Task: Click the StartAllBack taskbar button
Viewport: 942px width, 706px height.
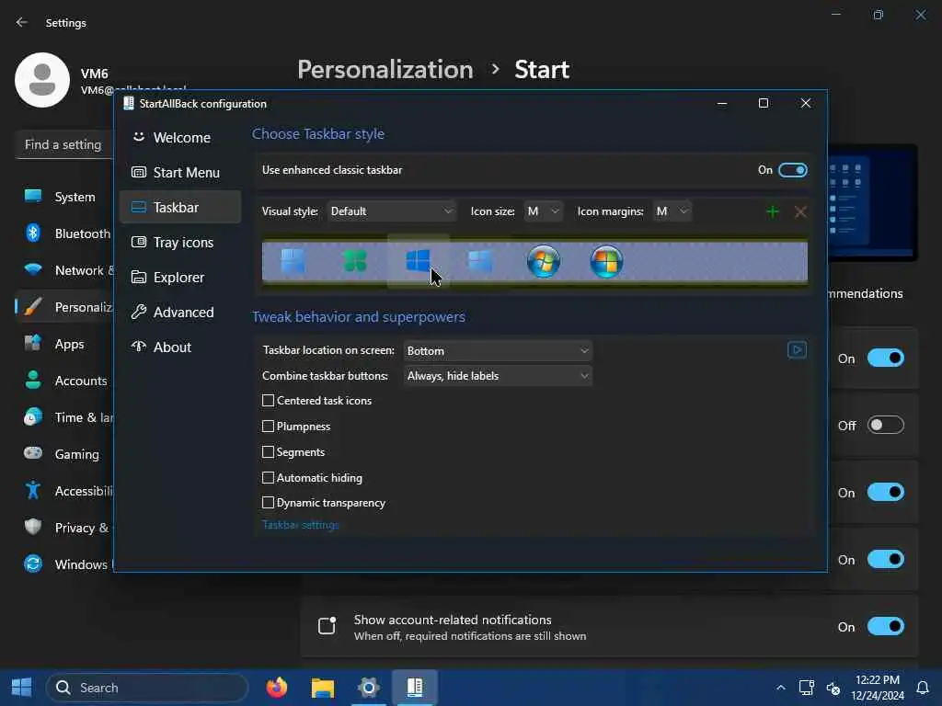Action: 415,688
